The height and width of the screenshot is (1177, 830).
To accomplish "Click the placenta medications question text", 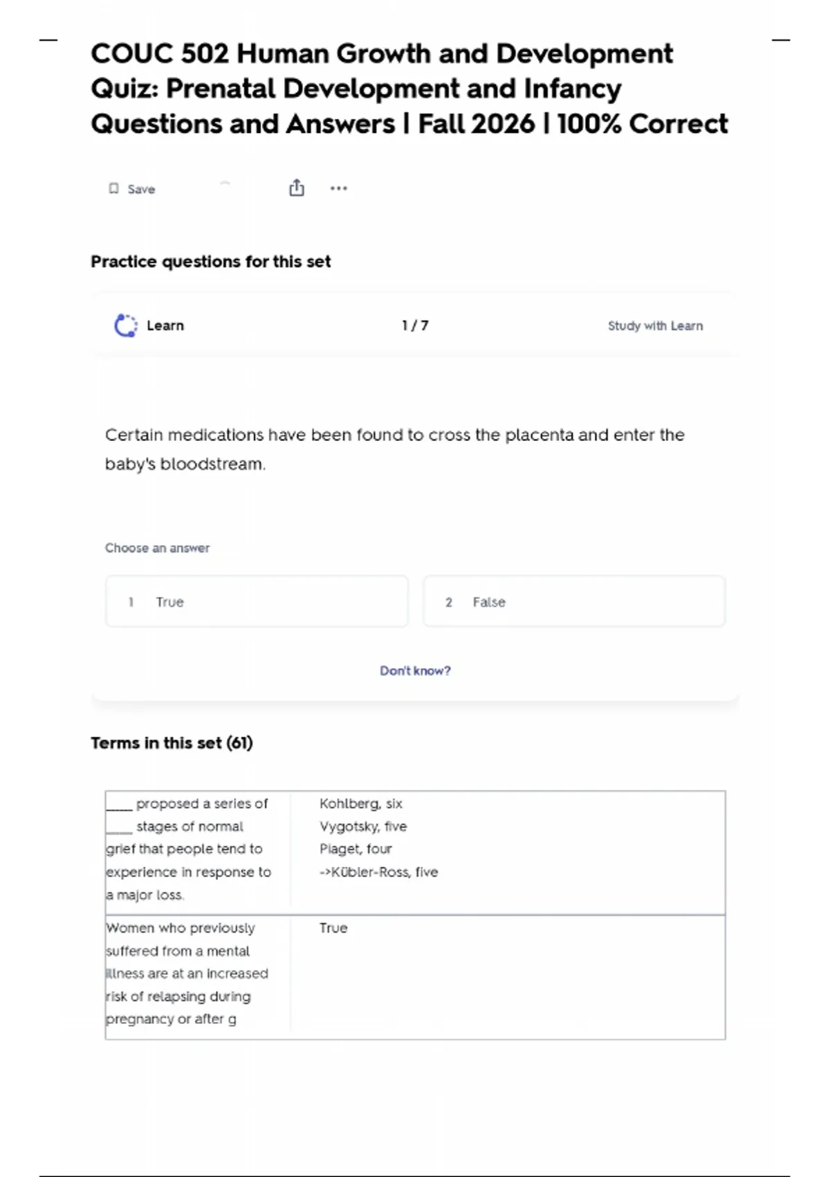I will (394, 449).
